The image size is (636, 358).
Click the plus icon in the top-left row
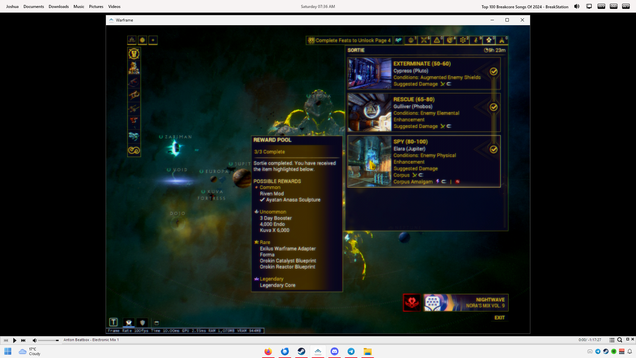pos(153,40)
